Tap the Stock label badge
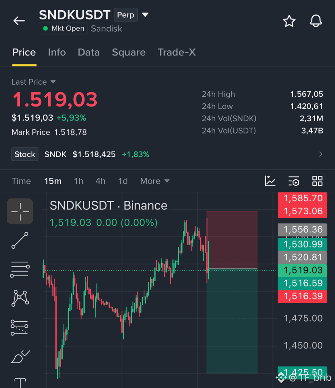335x388 pixels. pyautogui.click(x=25, y=154)
